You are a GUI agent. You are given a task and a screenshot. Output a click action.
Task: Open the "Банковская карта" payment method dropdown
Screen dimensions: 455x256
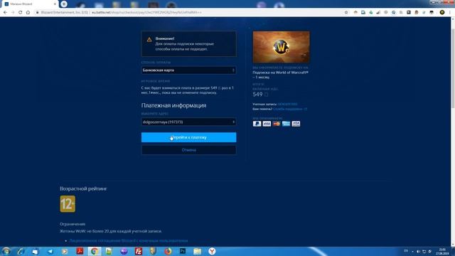click(188, 70)
